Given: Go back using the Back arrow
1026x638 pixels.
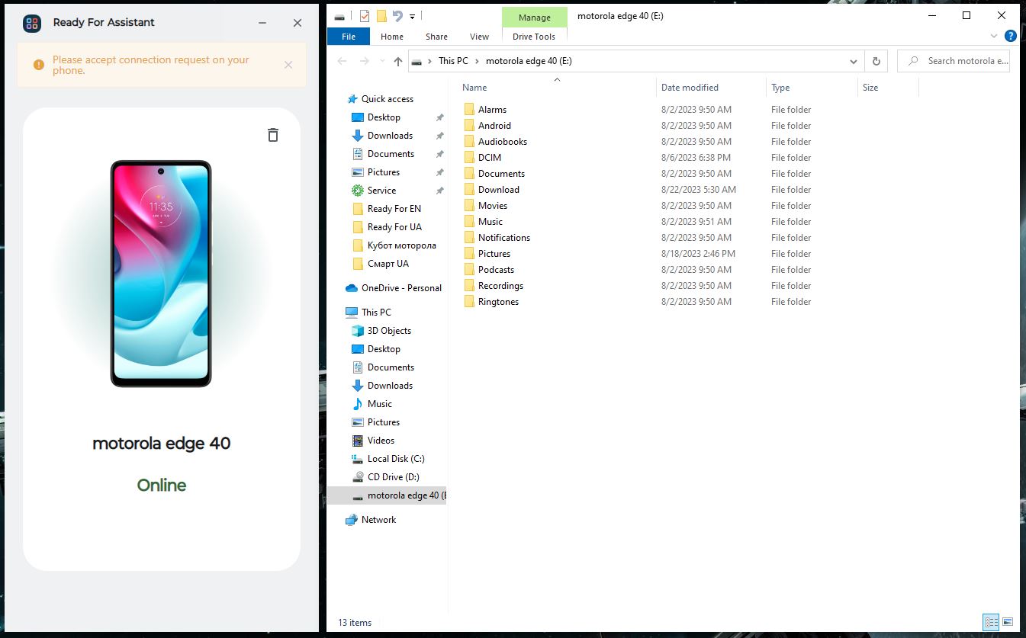Looking at the screenshot, I should click(343, 61).
